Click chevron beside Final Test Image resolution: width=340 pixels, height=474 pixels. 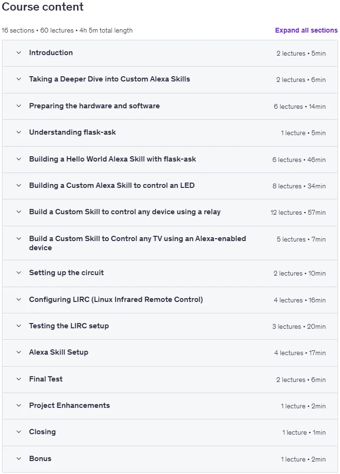click(19, 379)
